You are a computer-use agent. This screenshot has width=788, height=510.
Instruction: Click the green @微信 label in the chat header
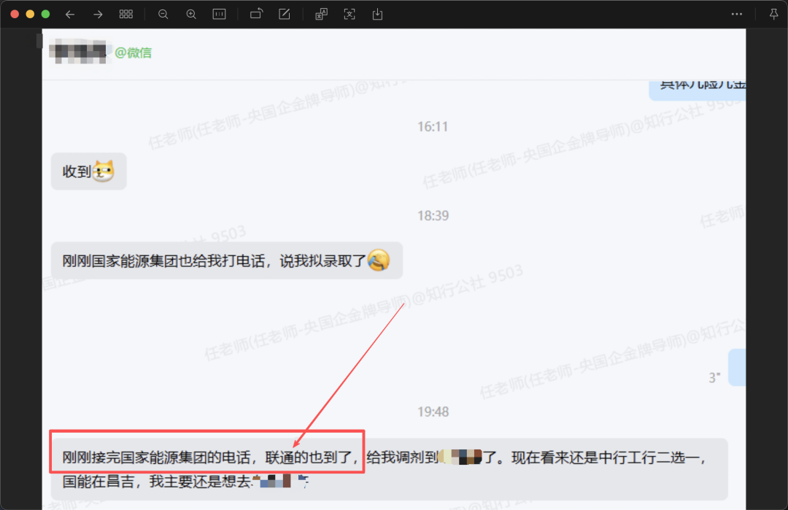tap(134, 53)
